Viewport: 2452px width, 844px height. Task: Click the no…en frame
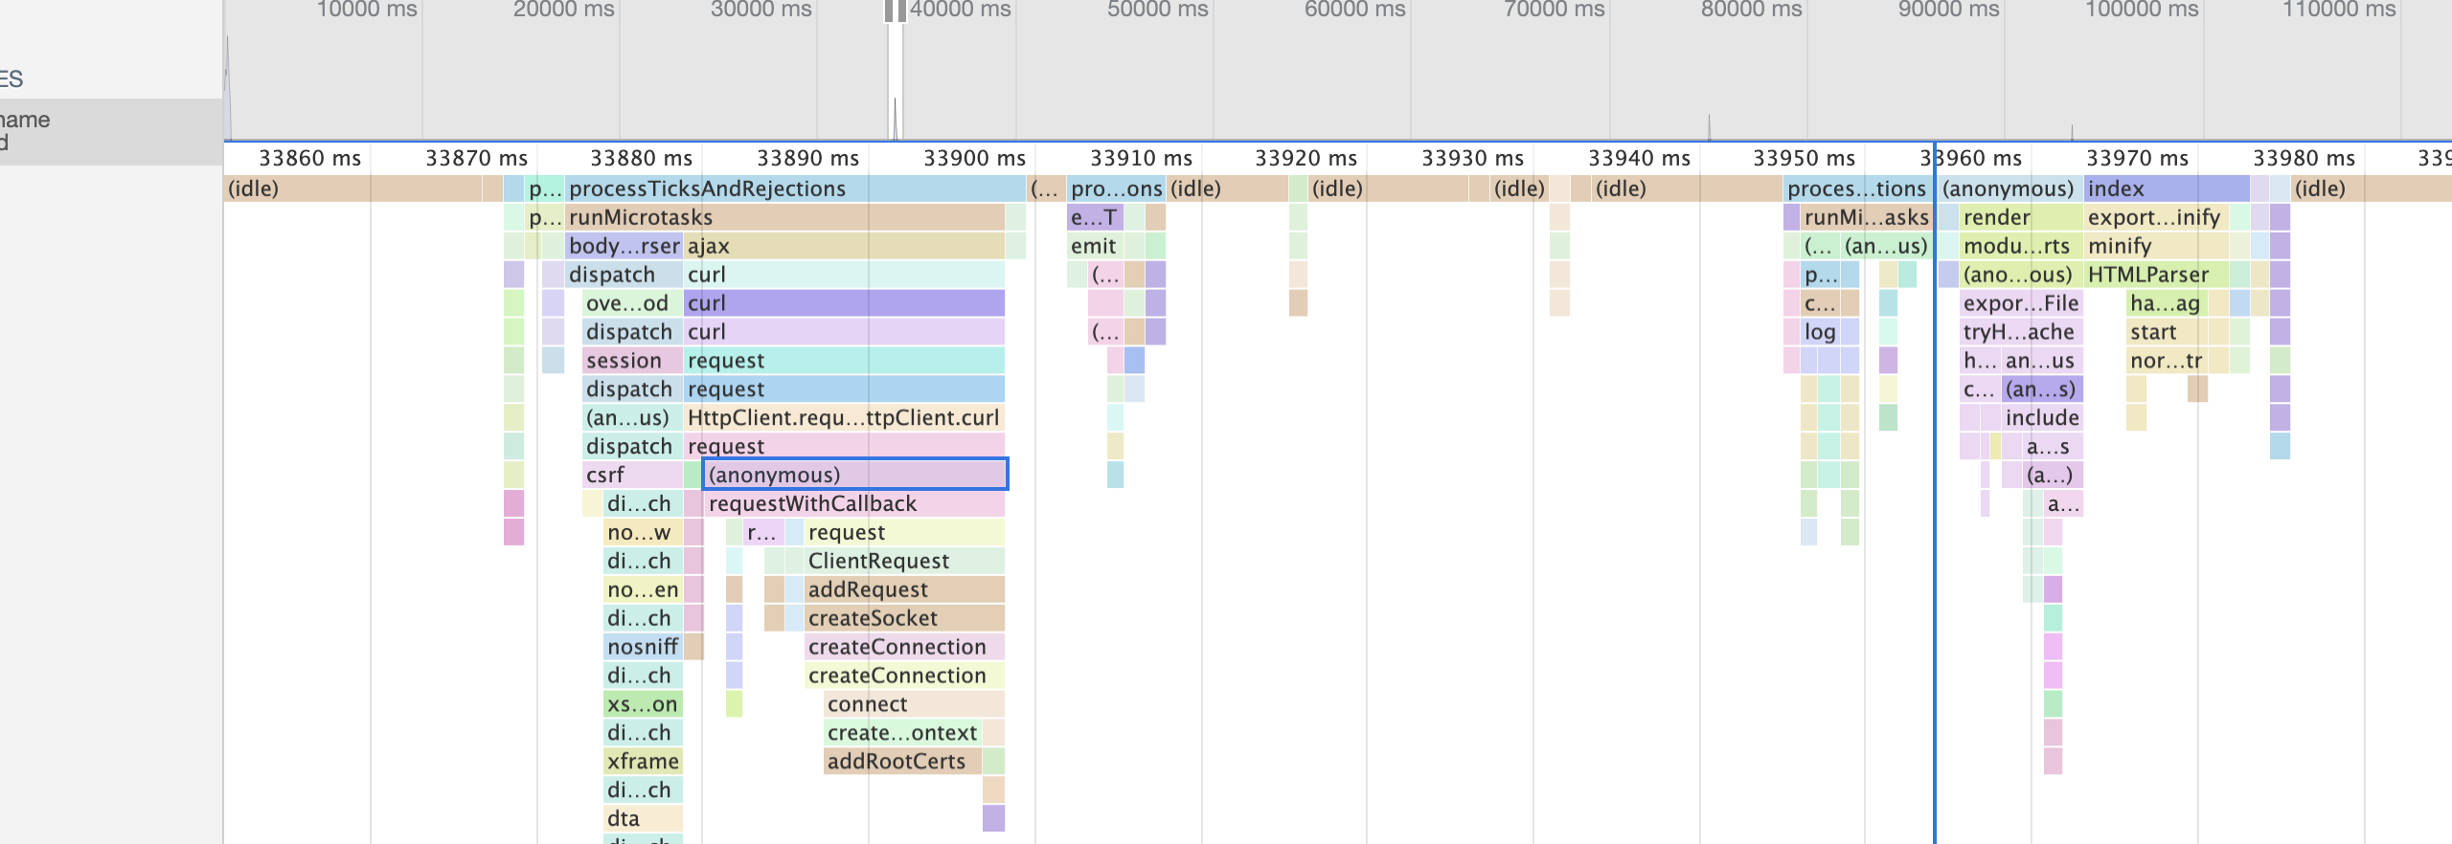[644, 590]
